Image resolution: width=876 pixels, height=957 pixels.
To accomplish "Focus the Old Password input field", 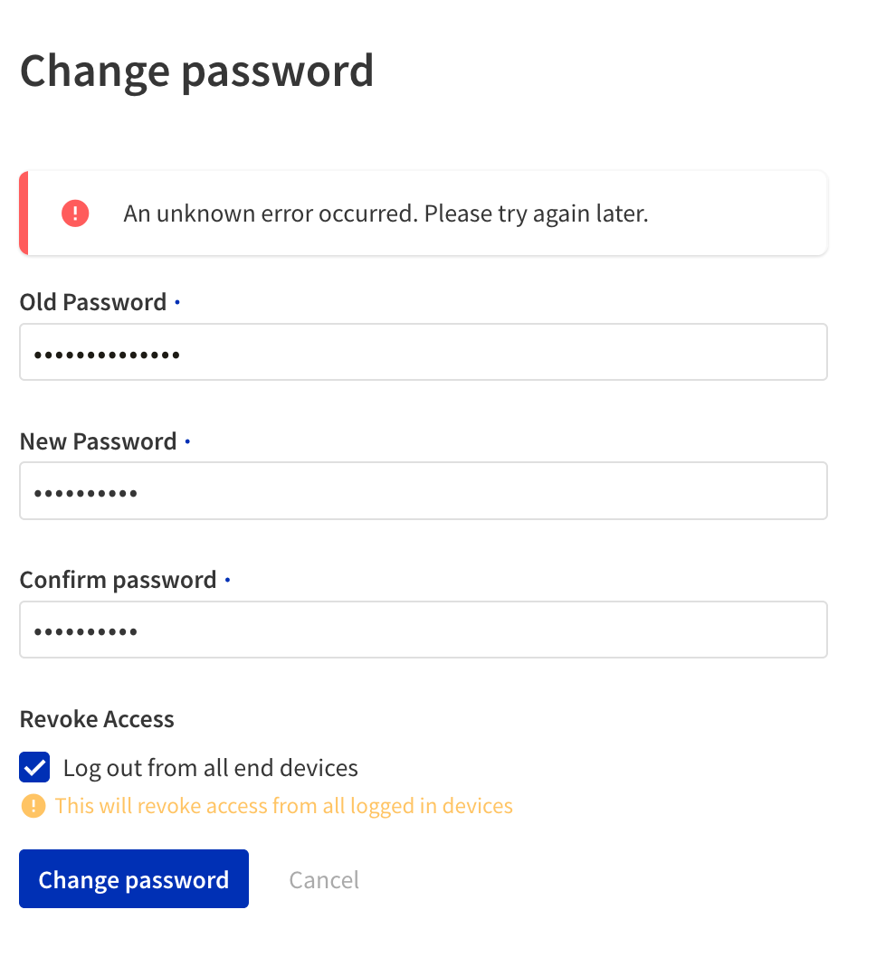I will (423, 352).
